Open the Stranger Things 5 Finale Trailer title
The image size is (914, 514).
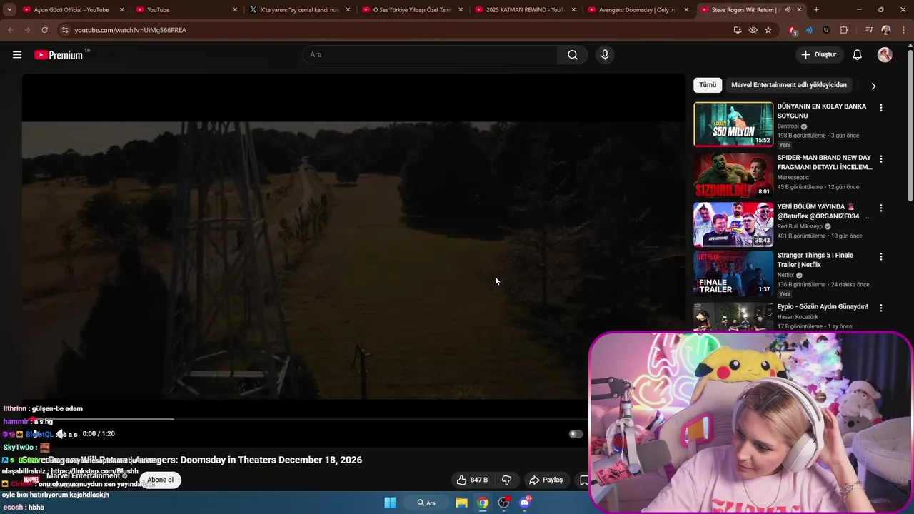tap(815, 260)
